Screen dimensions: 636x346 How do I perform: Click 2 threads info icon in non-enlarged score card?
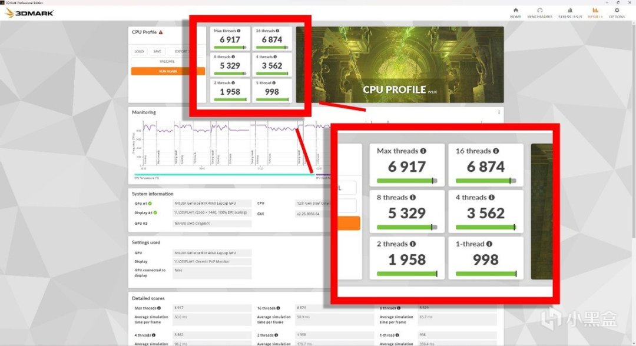[233, 82]
